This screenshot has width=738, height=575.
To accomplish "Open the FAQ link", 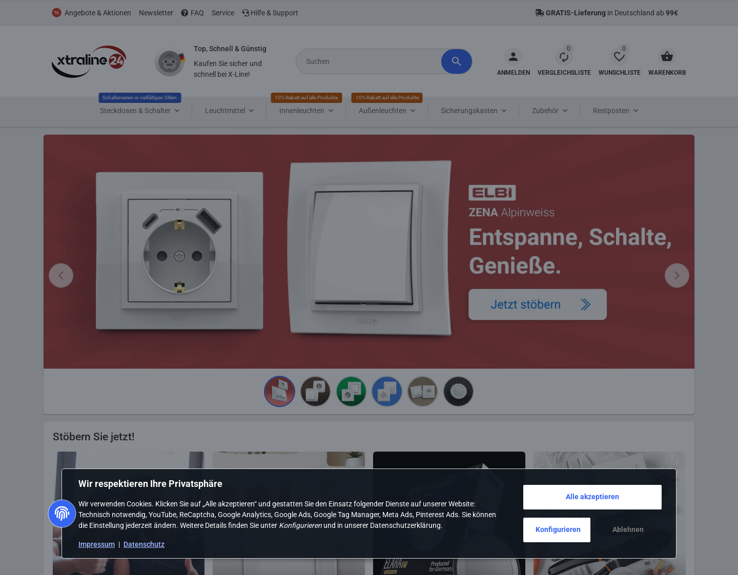I will click(197, 13).
